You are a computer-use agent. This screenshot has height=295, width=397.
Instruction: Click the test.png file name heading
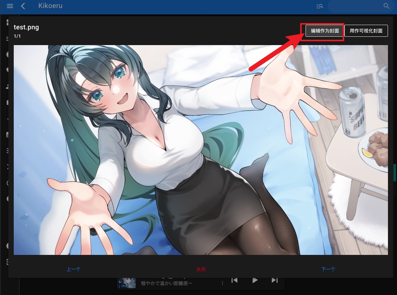click(x=26, y=27)
